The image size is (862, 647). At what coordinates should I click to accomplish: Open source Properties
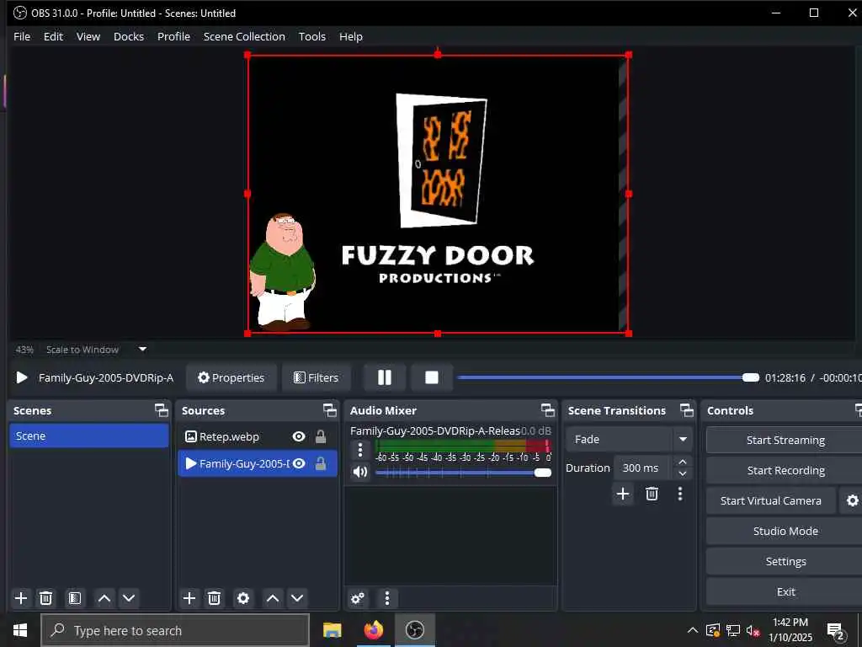231,377
